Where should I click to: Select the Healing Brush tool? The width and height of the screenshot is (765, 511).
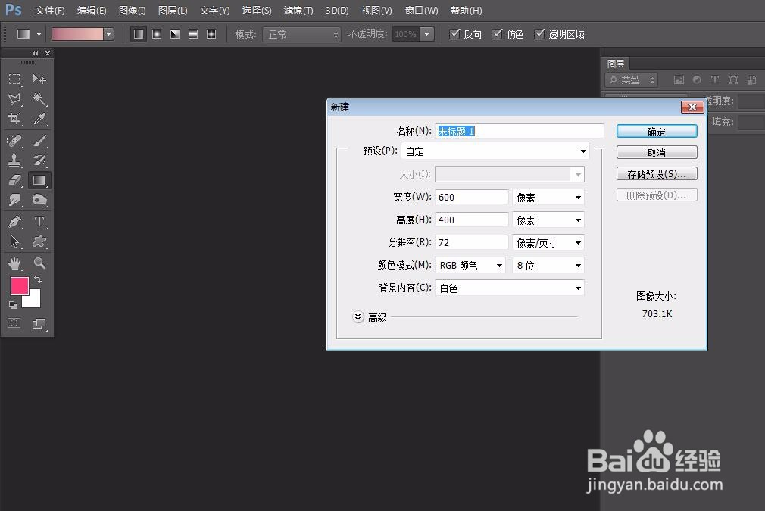click(14, 141)
